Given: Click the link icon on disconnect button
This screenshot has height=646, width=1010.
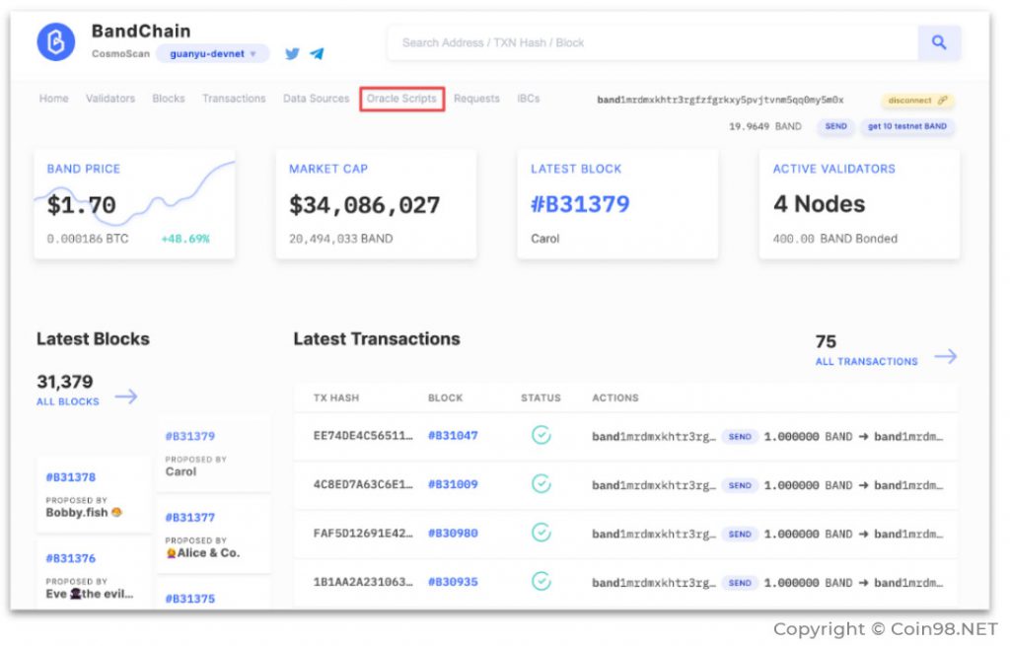Looking at the screenshot, I should 942,101.
